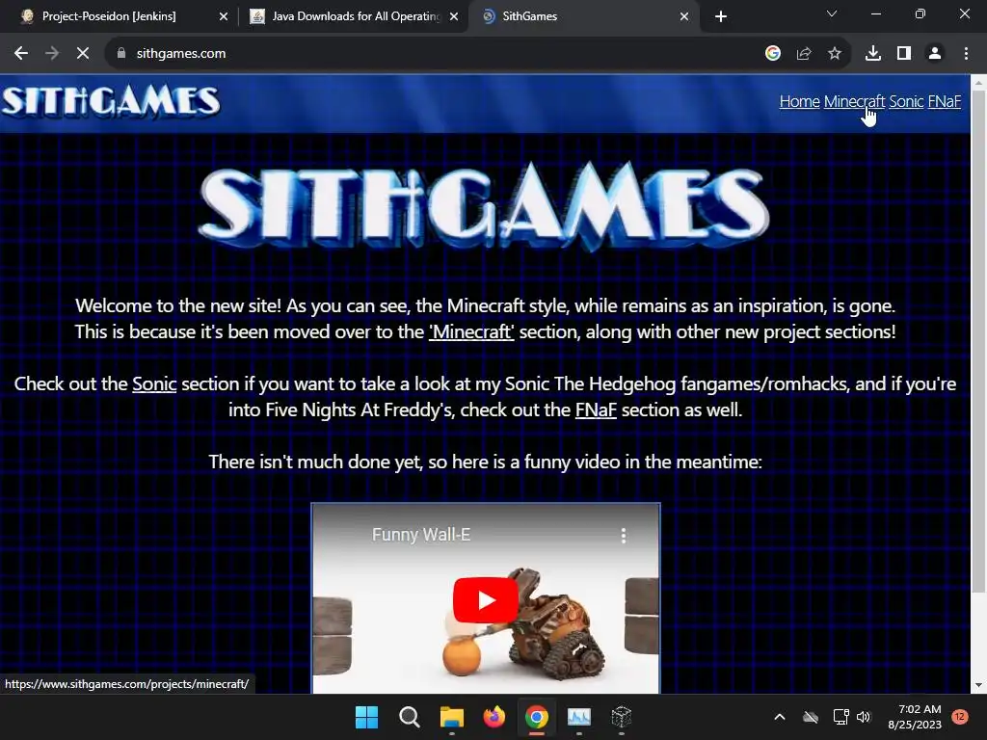
Task: Switch to the Java Downloads tab
Action: 353,16
